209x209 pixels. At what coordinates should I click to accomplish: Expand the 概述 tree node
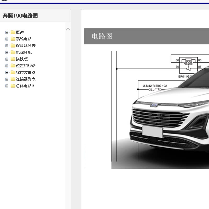point(7,32)
